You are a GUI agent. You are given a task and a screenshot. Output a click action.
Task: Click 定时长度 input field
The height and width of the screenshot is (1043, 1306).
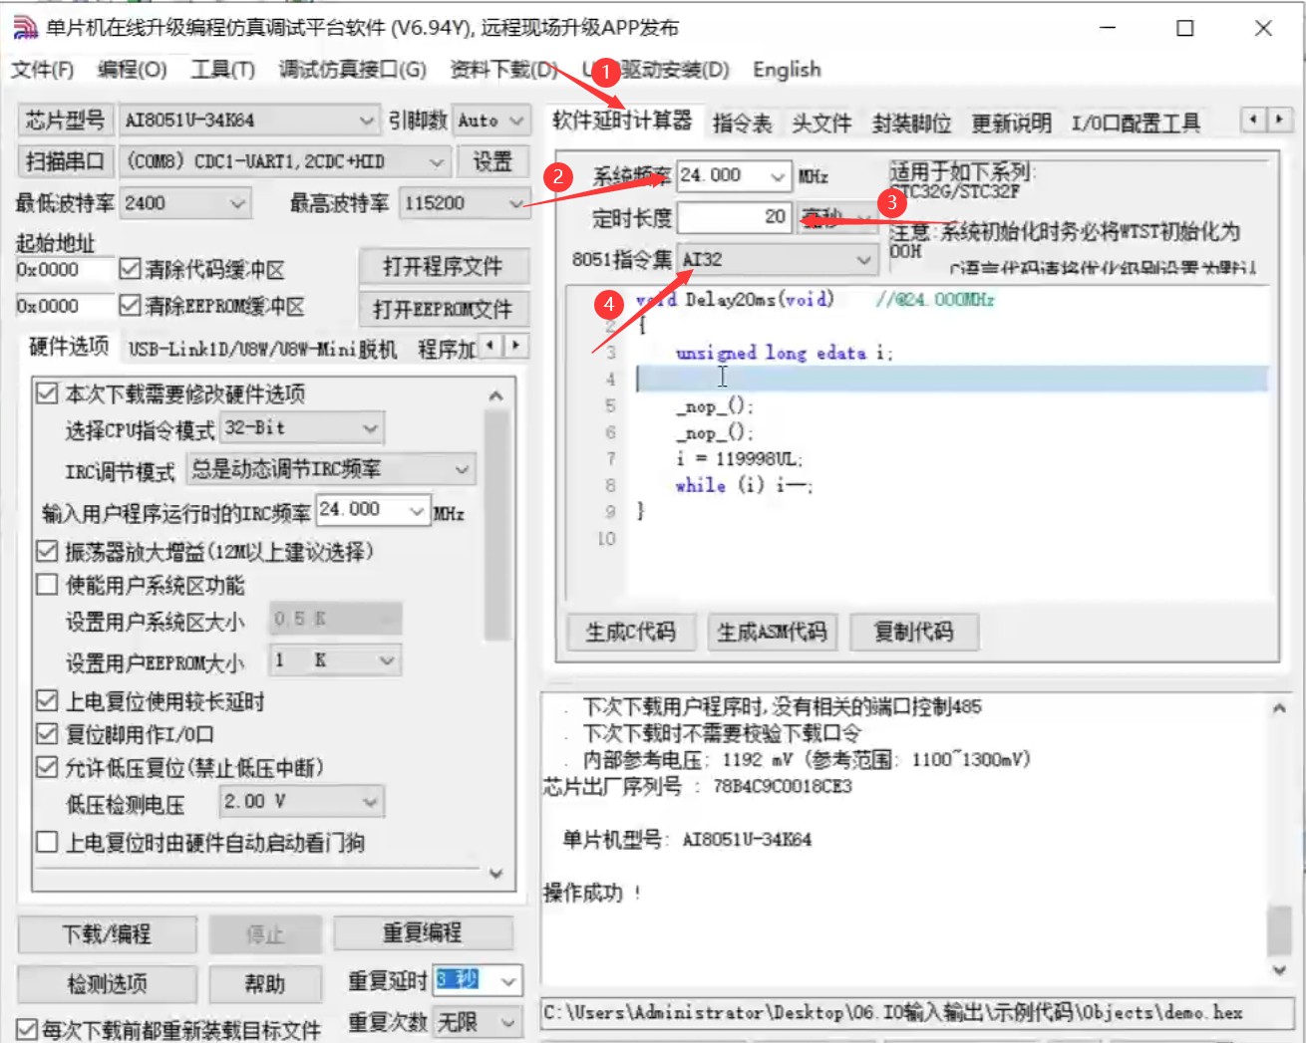(x=735, y=217)
